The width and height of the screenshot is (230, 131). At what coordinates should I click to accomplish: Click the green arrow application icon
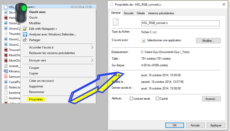[x=144, y=41]
